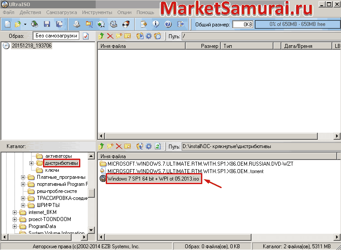Click the Extract icon in the image toolbar

point(140,36)
